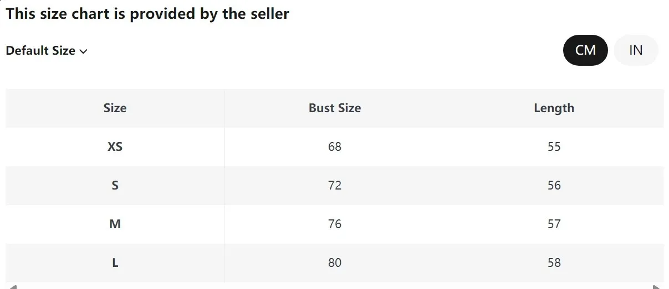Open the Default Size dropdown
Viewport: 669px width, 289px height.
tap(47, 51)
